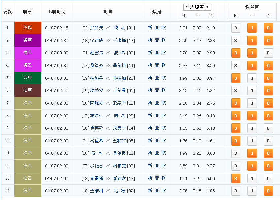280x200 pixels.
Task: Deselect draw (1) for match 12 沙托鲁
Action: [x=252, y=166]
